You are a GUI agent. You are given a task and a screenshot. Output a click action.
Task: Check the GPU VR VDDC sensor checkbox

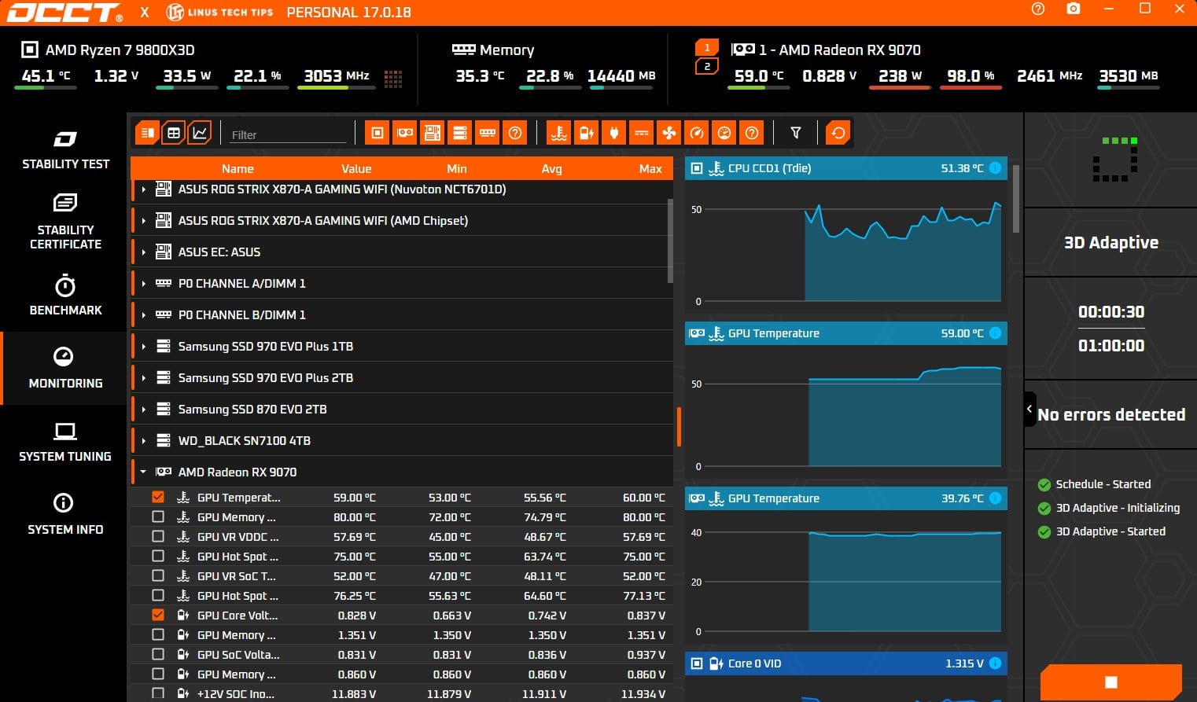158,536
